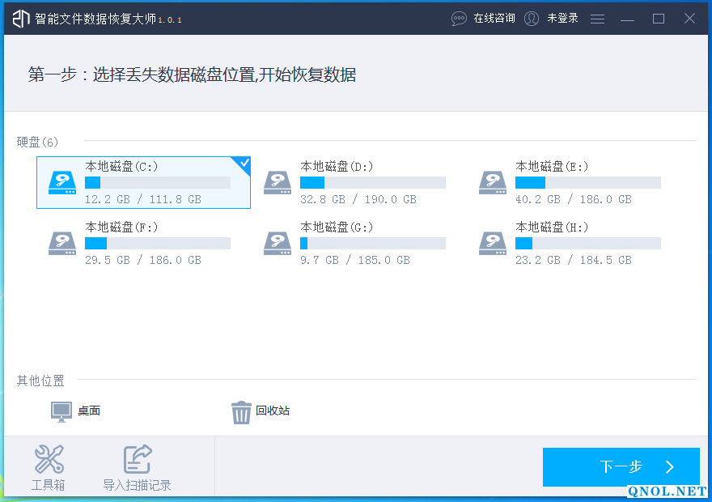Select the 桌面 desktop location icon
Viewport: 712px width, 502px height.
(x=61, y=411)
